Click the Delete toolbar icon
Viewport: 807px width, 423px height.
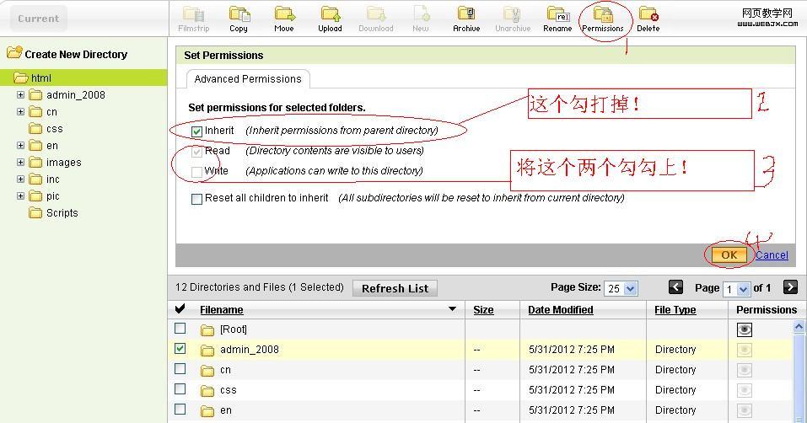pos(648,15)
